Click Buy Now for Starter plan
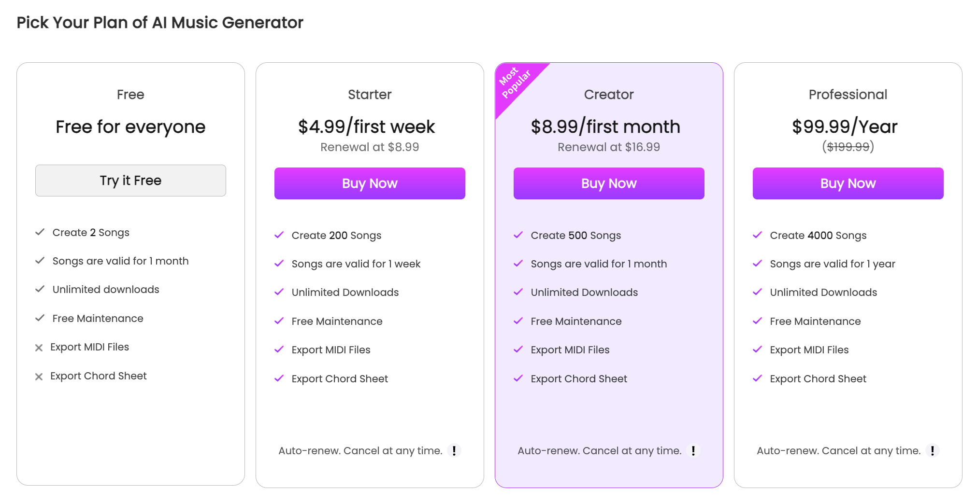The width and height of the screenshot is (977, 503). (370, 183)
